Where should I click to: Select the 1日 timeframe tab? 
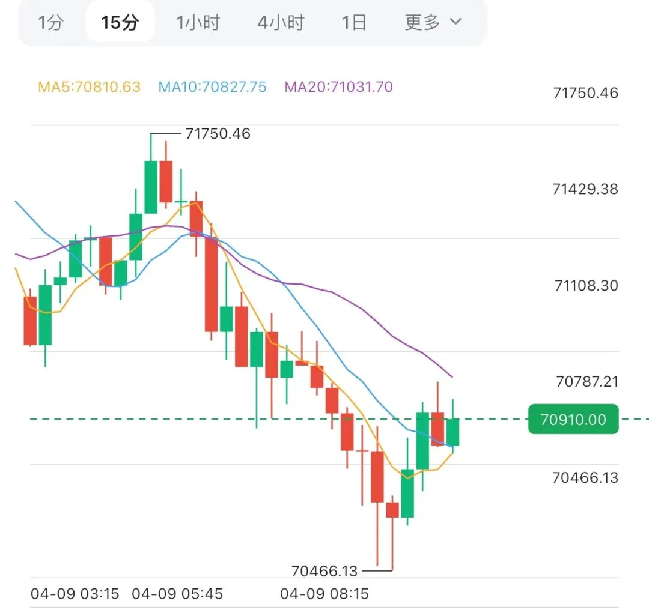[x=354, y=23]
